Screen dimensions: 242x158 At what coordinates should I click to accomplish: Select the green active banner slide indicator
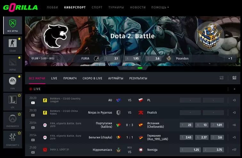[x=140, y=68]
